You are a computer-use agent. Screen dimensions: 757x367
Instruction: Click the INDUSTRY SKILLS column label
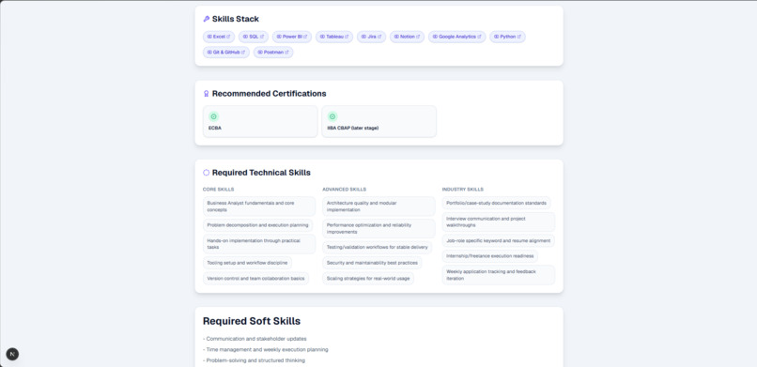coord(462,190)
